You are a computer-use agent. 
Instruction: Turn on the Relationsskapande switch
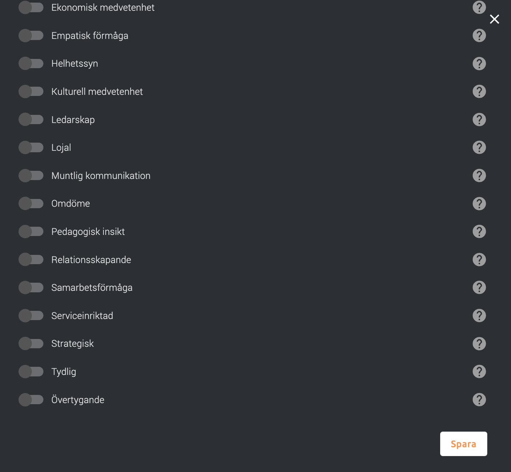point(31,259)
